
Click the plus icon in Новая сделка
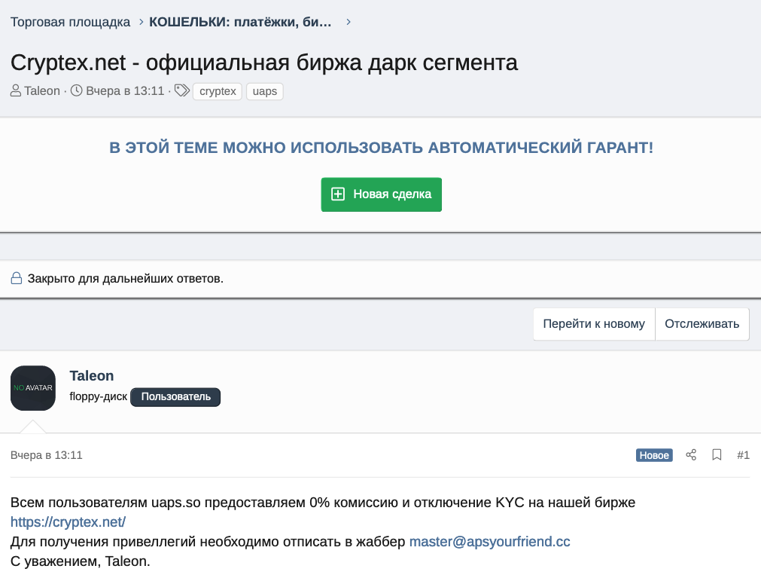pos(338,194)
